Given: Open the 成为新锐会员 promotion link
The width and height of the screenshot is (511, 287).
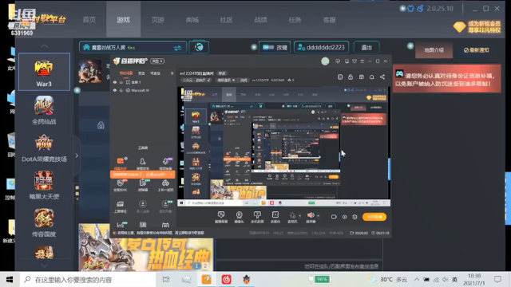Looking at the screenshot, I should [x=484, y=26].
